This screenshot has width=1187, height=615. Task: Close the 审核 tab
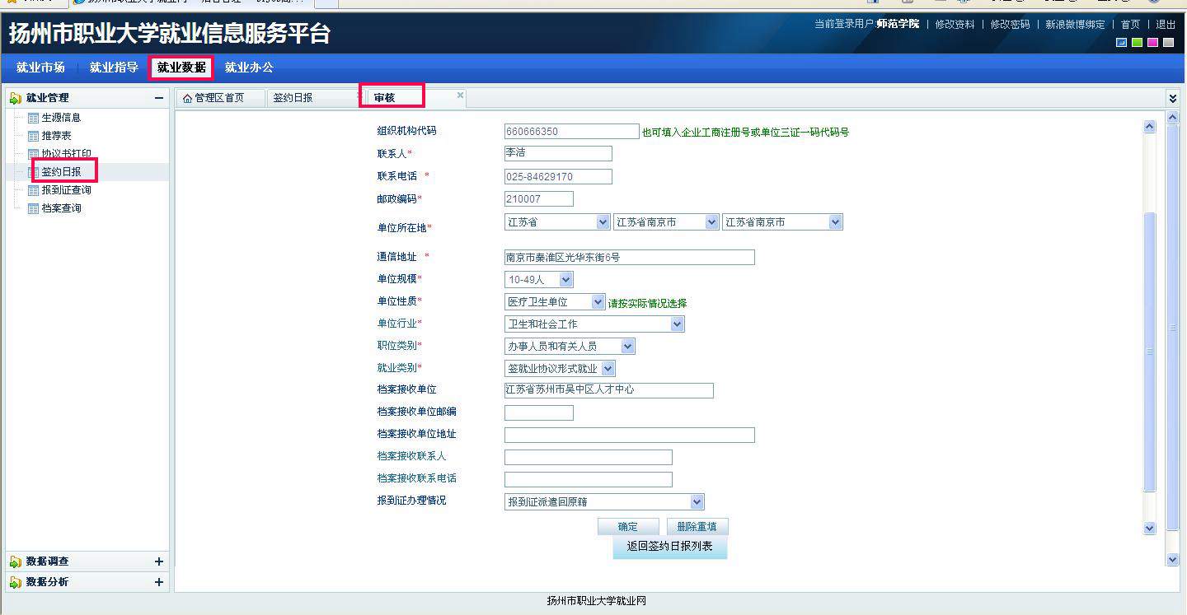tap(460, 96)
